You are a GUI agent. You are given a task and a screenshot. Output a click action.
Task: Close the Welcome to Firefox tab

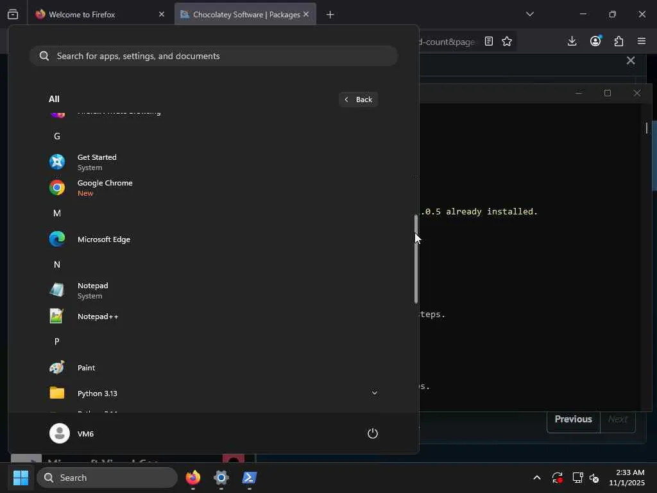(x=162, y=14)
